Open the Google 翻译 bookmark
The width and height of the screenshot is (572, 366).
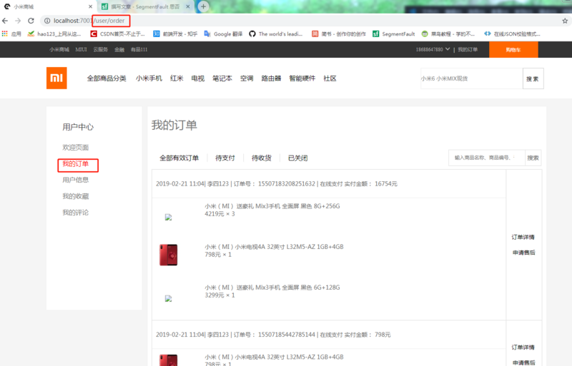pyautogui.click(x=223, y=34)
